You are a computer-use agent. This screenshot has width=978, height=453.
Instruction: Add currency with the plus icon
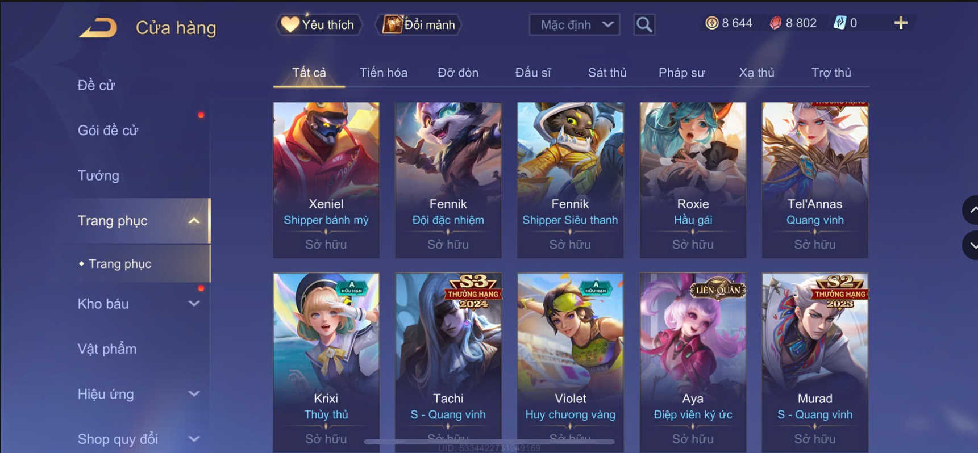click(901, 23)
